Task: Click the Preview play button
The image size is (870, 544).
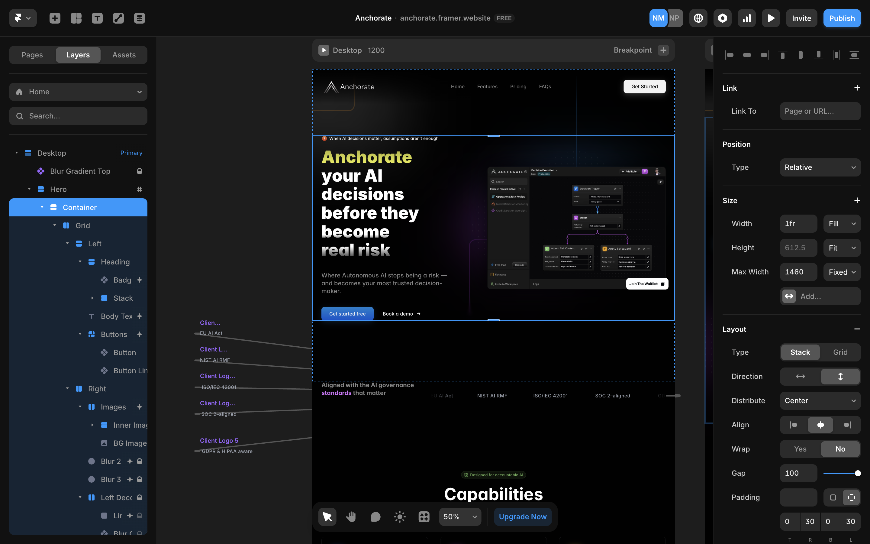Action: [771, 18]
